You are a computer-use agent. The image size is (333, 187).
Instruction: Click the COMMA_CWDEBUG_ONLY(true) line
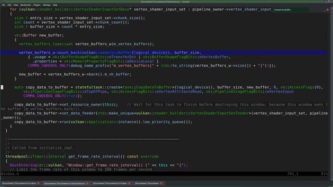53,96
